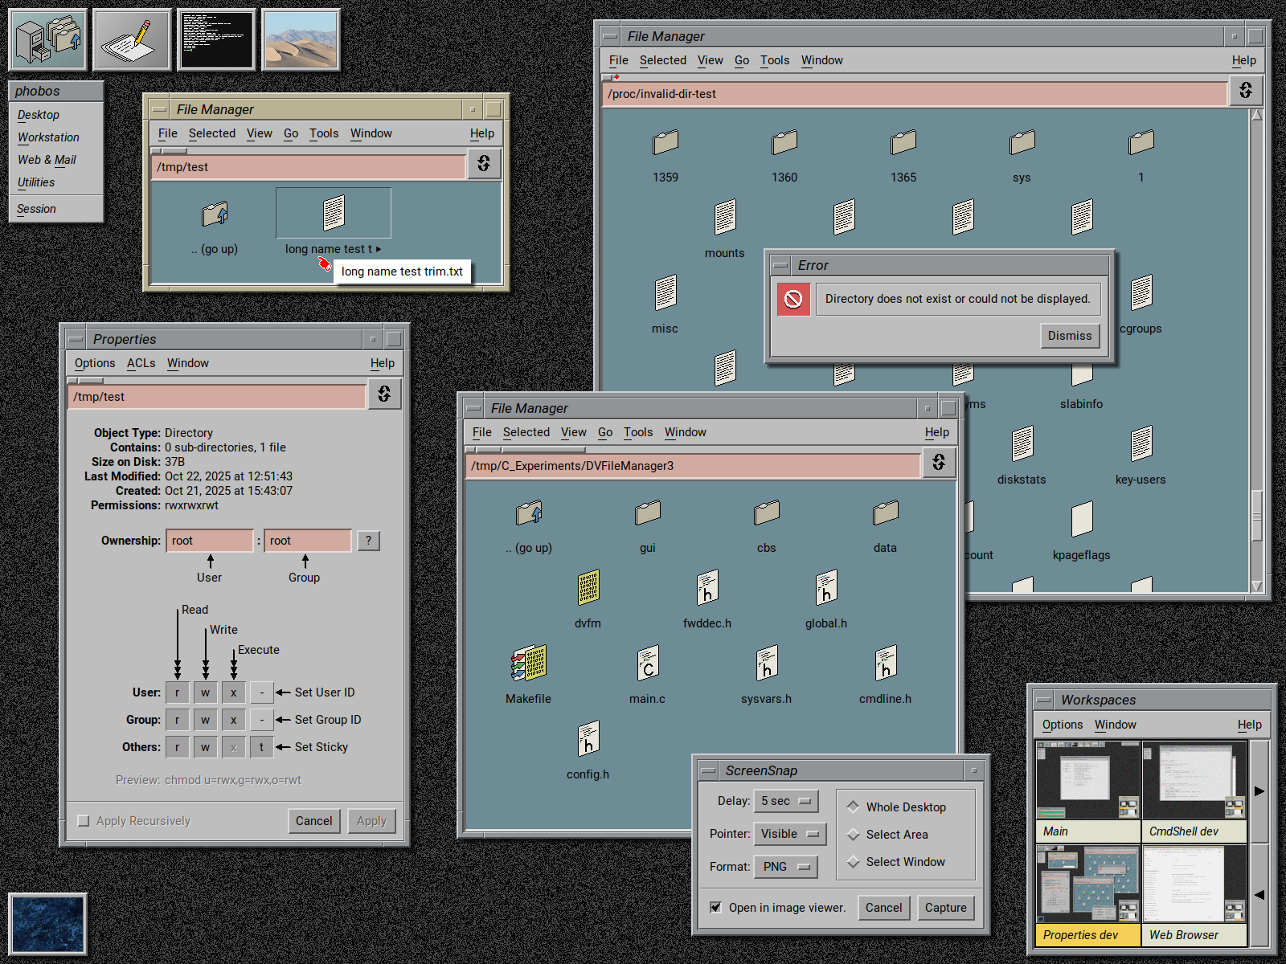Click the Workspaces right arrow button
Viewport: 1286px width, 964px height.
click(x=1259, y=791)
